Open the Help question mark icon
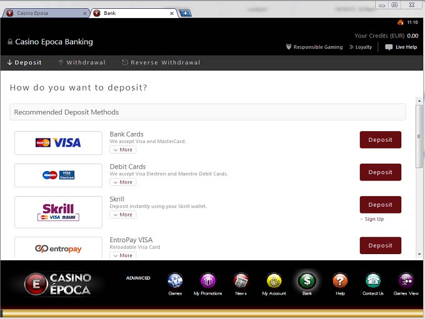425x319 pixels. (x=340, y=281)
